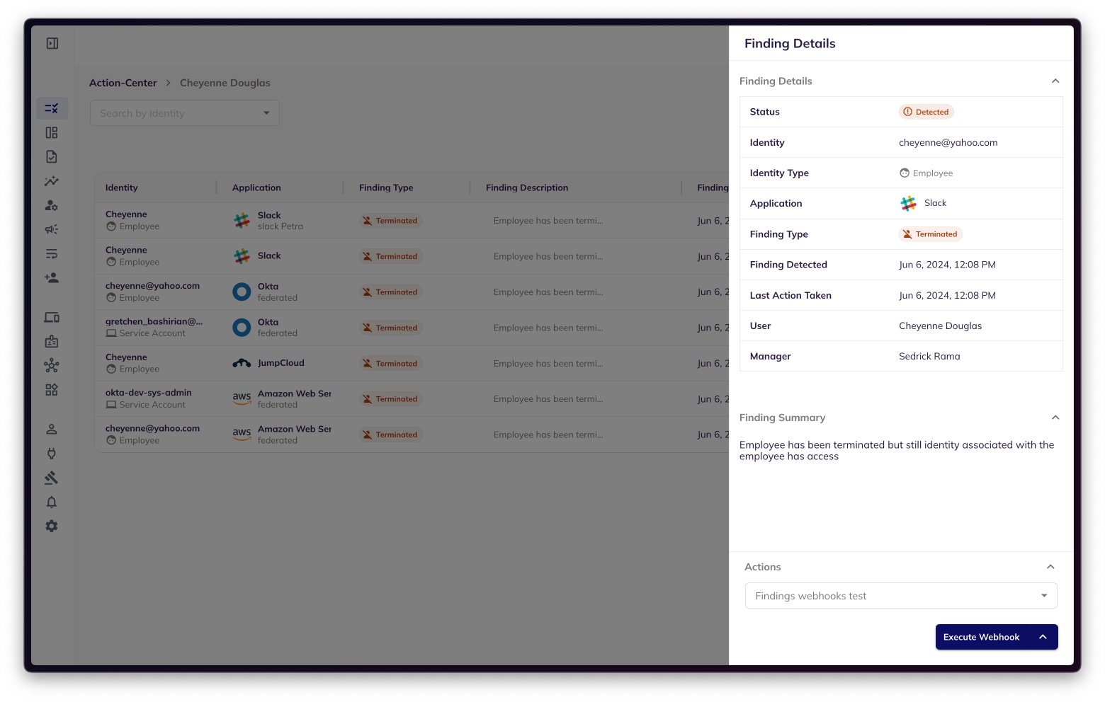Screen dimensions: 1105x702
Task: Open the dashboard layout icon in sidebar
Action: click(52, 133)
